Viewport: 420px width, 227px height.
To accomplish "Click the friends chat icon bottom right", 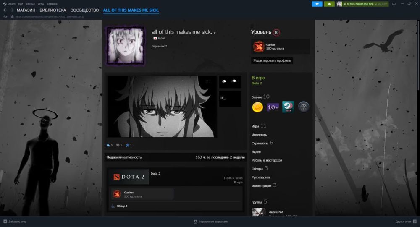I will click(415, 222).
